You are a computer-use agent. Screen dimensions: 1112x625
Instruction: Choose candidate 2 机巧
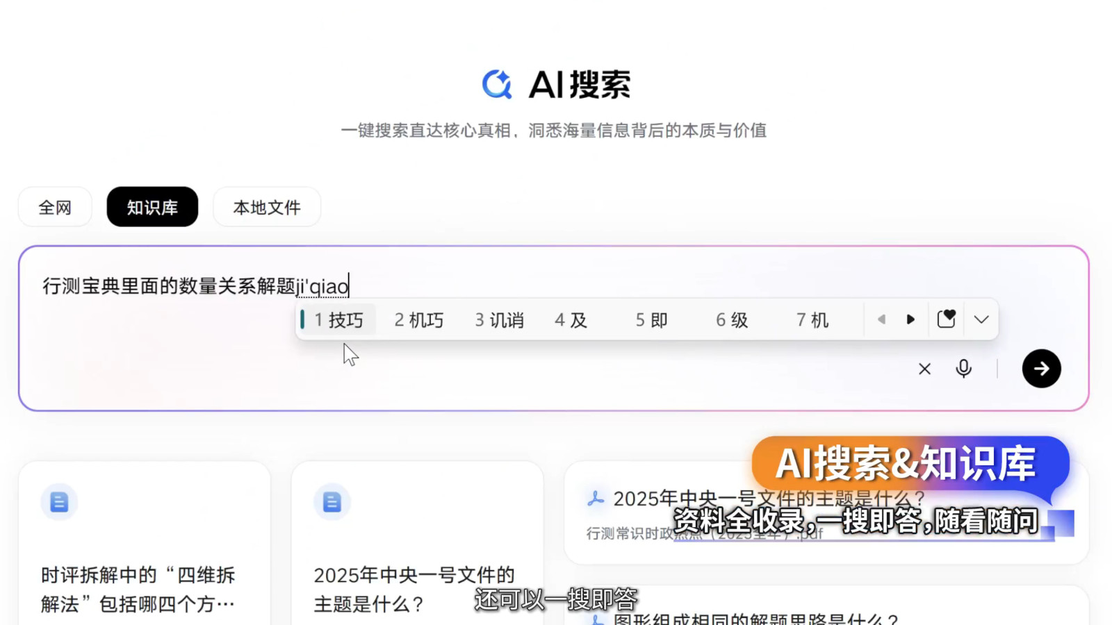(419, 320)
